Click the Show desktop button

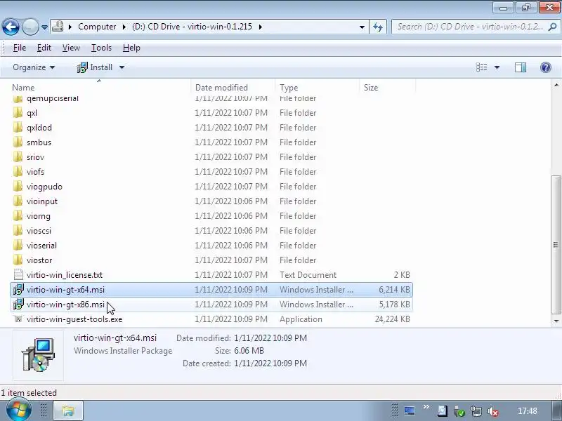[x=556, y=410]
